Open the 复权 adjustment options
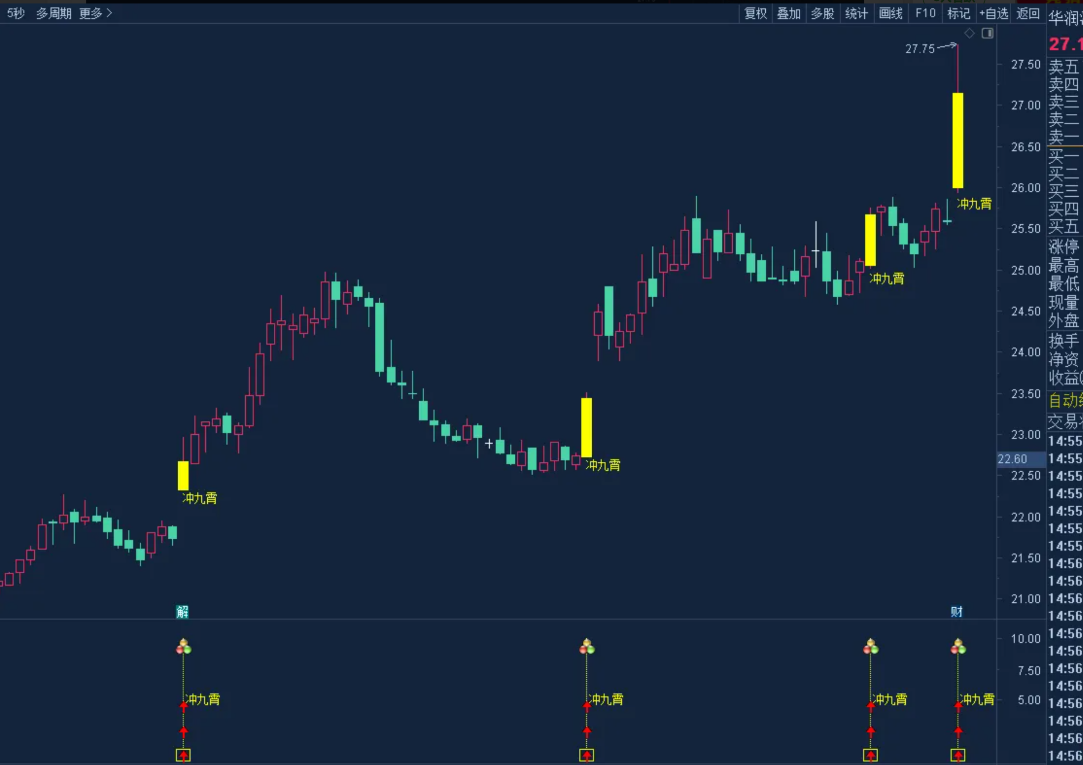Screen dimensions: 1083x765 [755, 13]
